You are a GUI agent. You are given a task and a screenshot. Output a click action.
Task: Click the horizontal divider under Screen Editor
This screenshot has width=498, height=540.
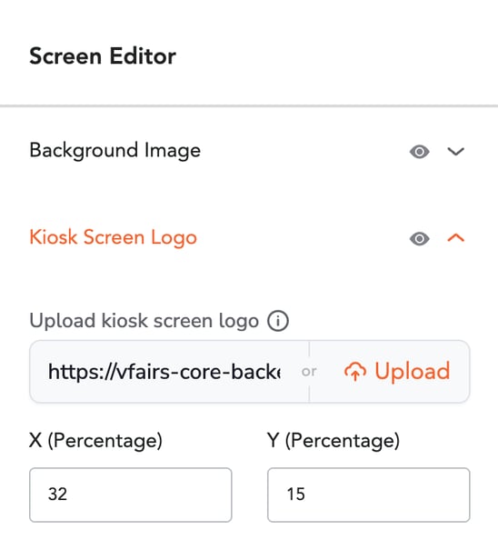click(249, 105)
